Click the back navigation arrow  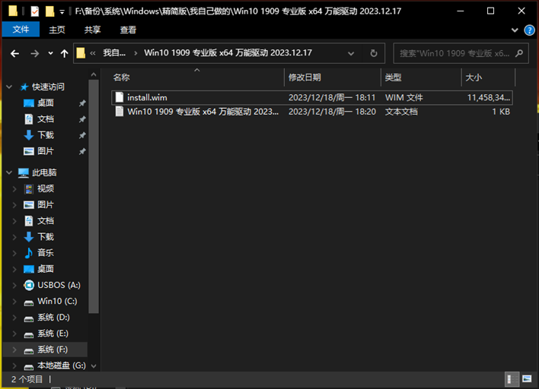point(14,54)
